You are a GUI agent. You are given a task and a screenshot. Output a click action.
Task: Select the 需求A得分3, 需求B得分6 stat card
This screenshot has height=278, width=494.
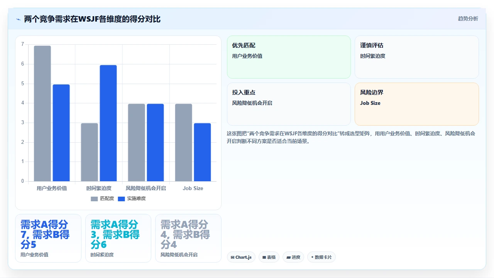(x=118, y=238)
